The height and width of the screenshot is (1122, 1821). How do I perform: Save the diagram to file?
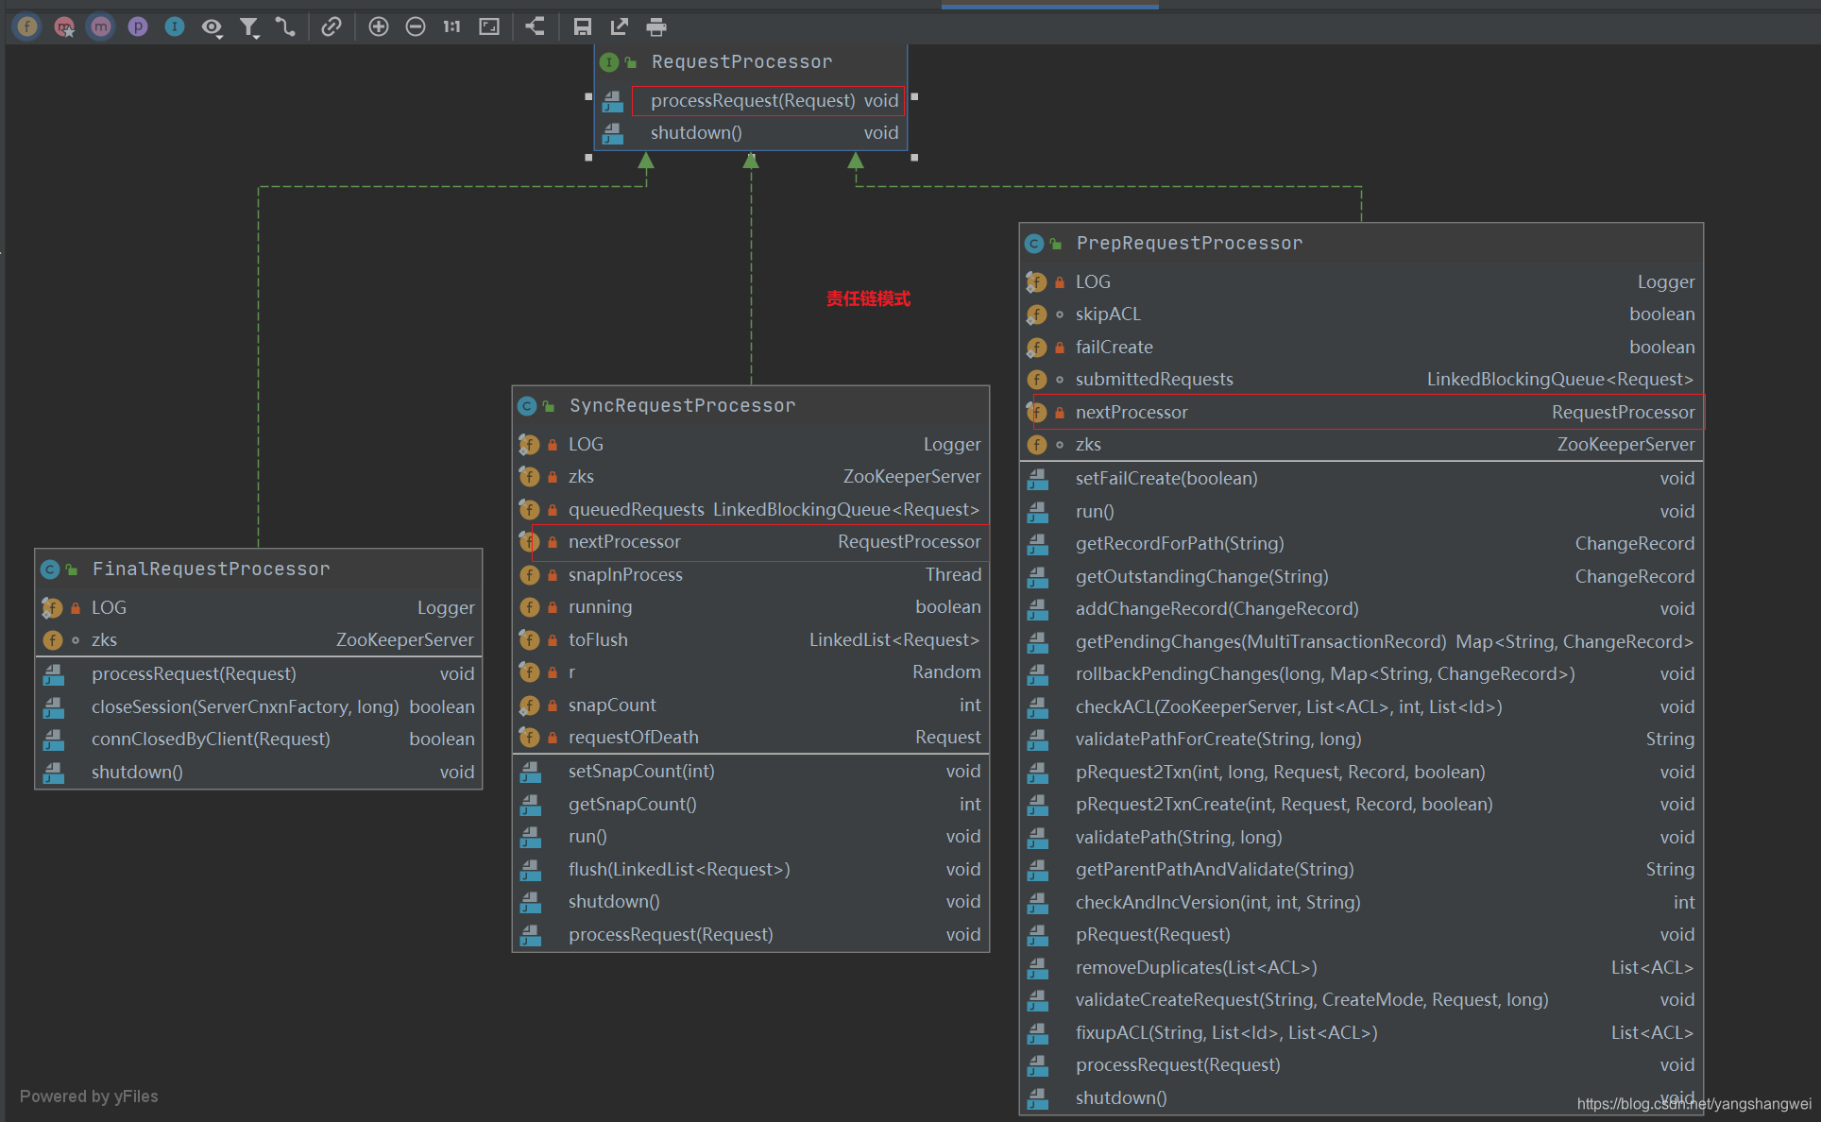point(583,26)
